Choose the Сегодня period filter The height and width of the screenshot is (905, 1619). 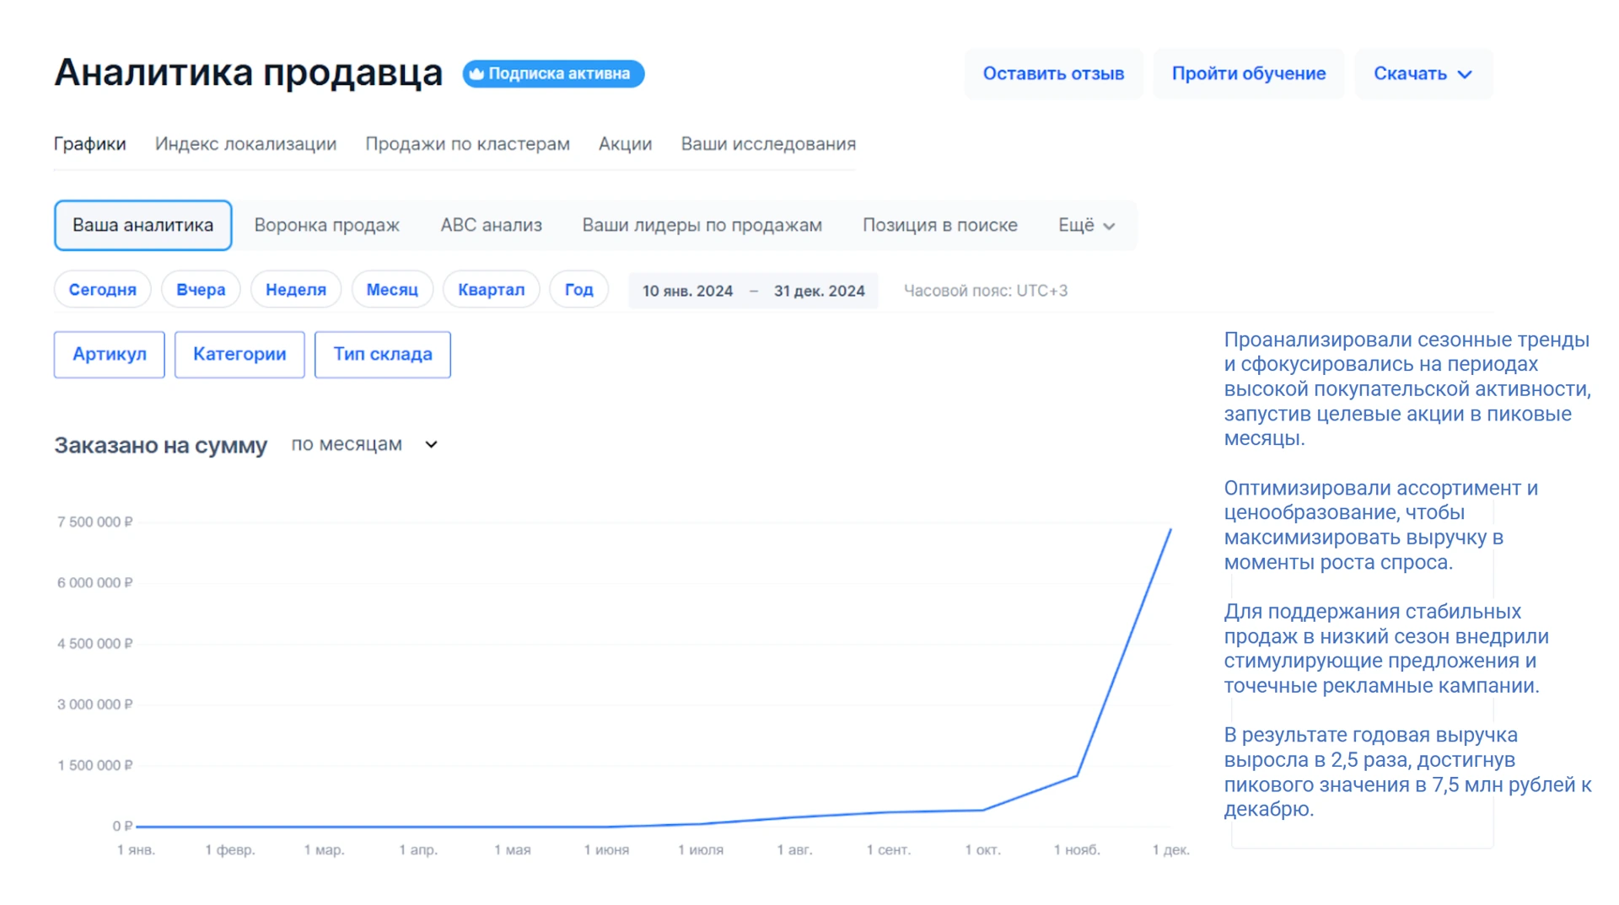click(102, 290)
